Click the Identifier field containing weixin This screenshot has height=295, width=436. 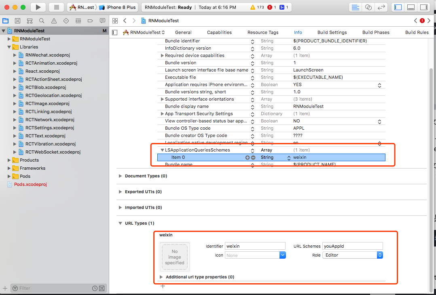click(255, 246)
